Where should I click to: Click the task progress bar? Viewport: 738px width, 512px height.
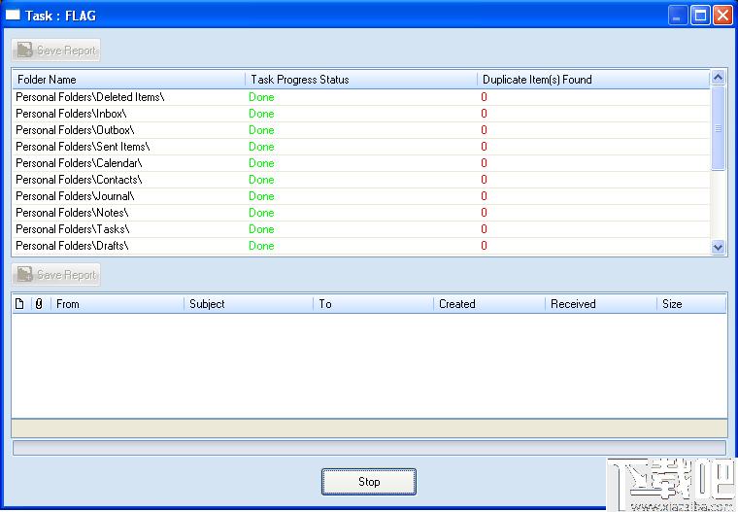click(x=369, y=448)
